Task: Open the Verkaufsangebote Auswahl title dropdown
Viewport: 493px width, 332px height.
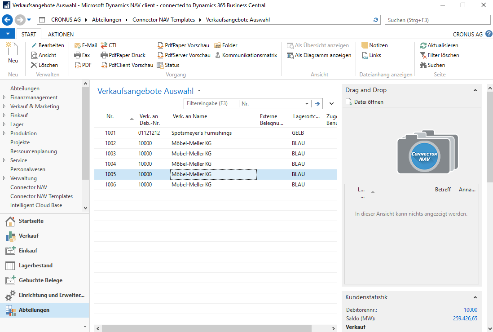Action: pos(199,91)
